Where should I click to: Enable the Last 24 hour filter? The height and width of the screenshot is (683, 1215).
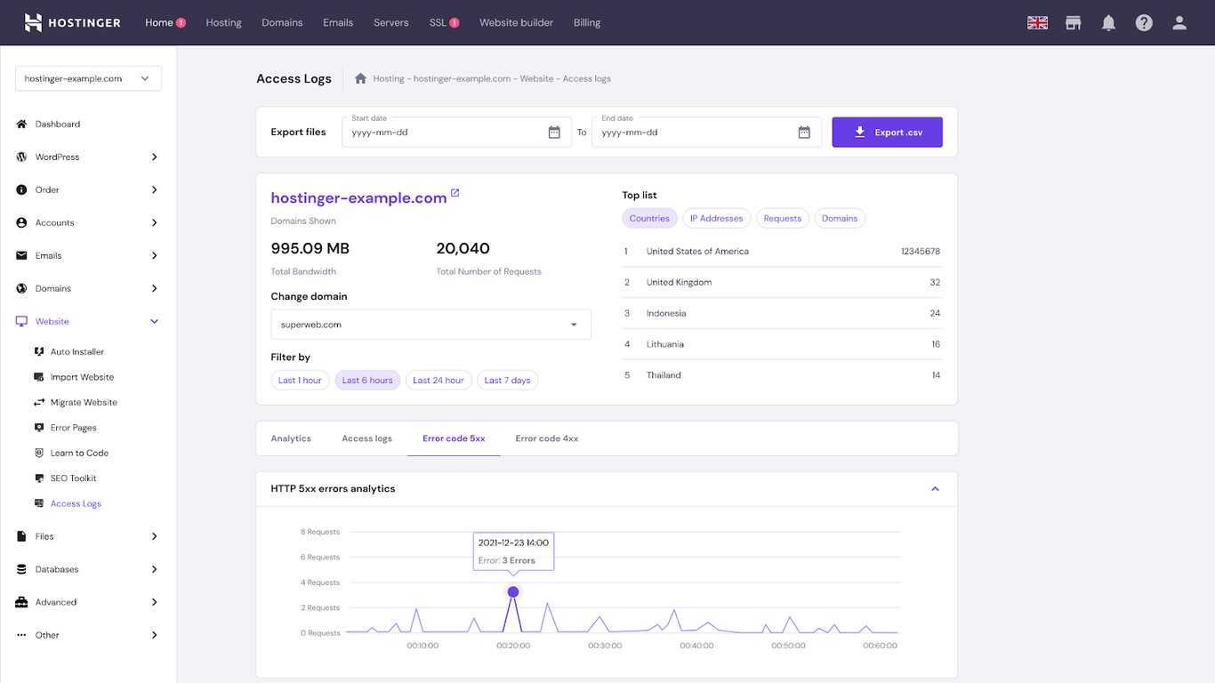437,380
